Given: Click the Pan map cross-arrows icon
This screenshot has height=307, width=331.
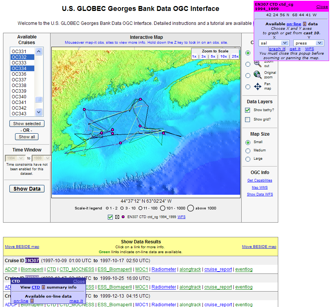Looking at the screenshot, I should [257, 86].
